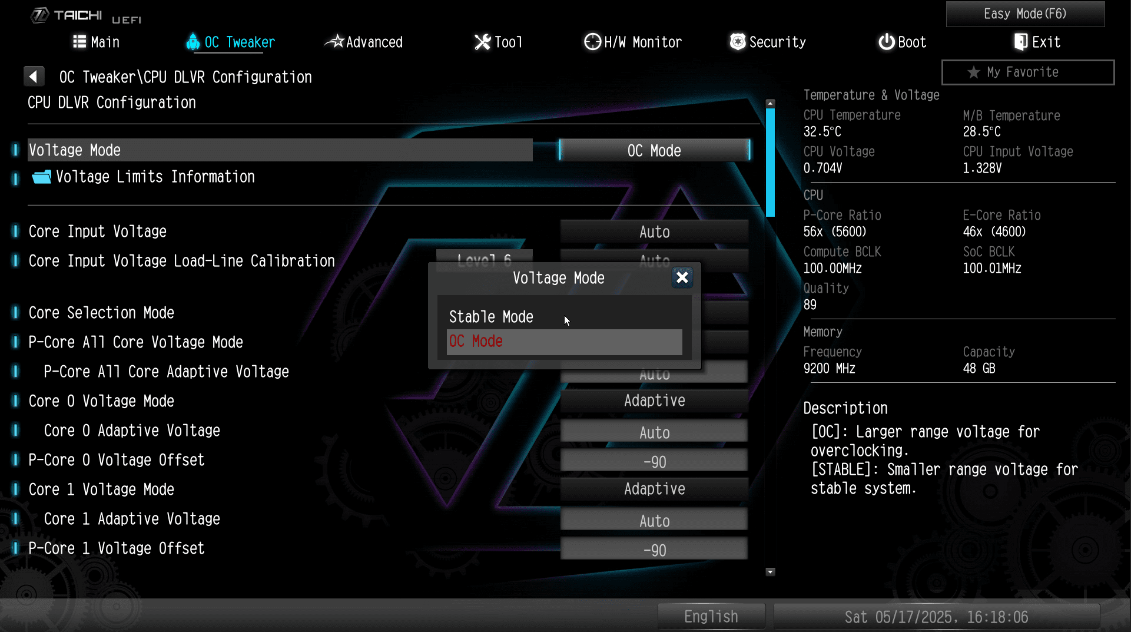The width and height of the screenshot is (1131, 632).
Task: Select the Core 0 Voltage Mode label
Action: point(101,401)
